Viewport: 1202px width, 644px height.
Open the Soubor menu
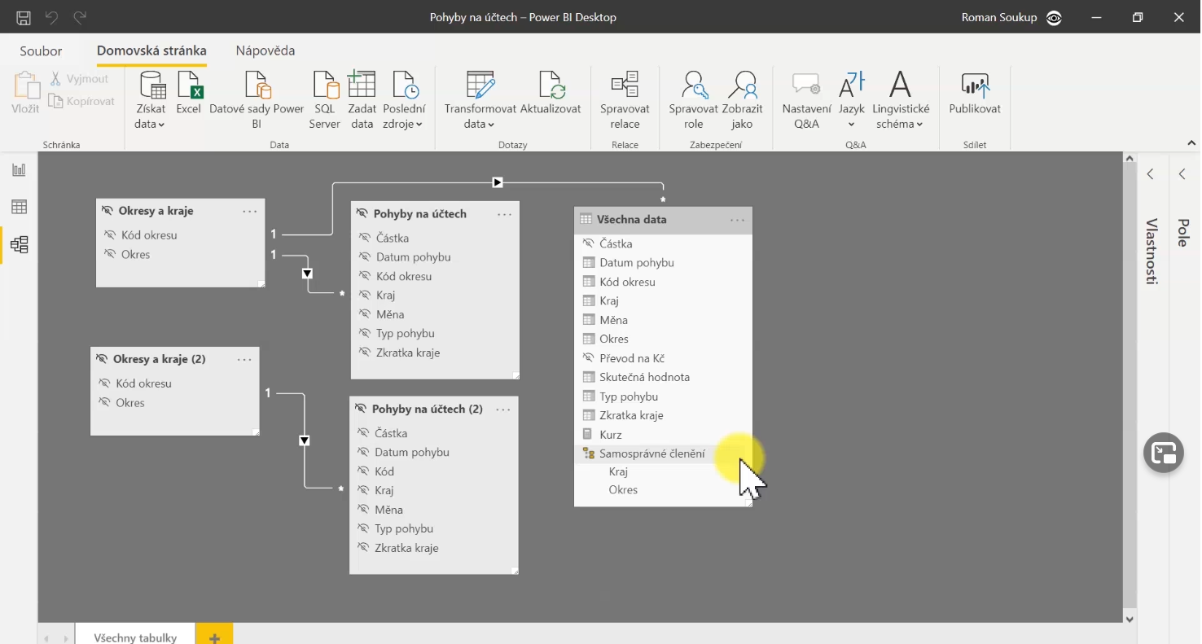(x=41, y=50)
